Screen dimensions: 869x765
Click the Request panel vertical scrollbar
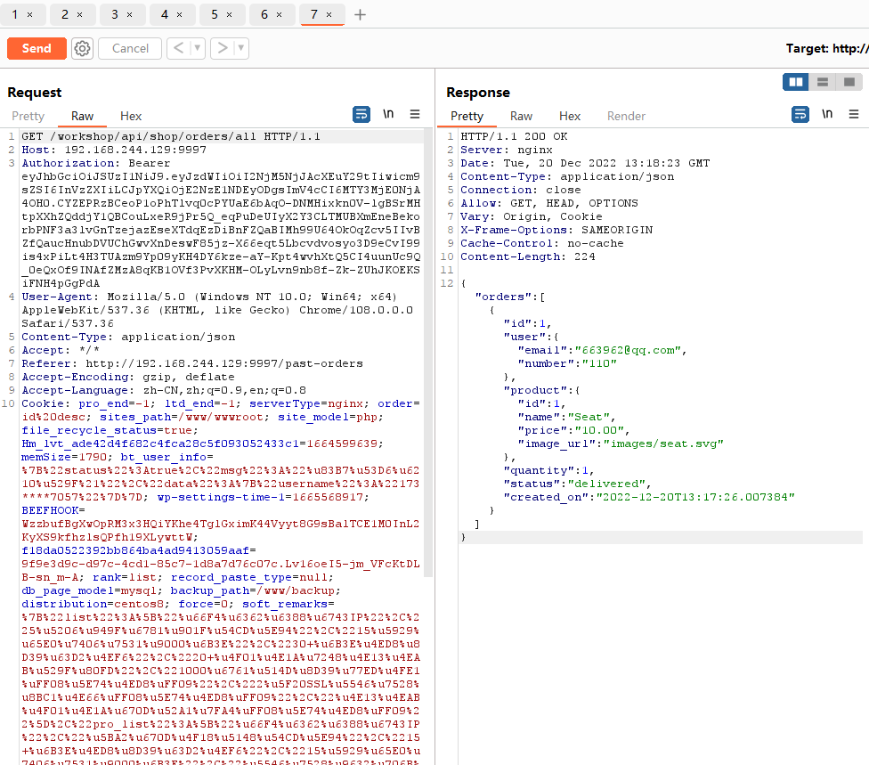point(428,356)
